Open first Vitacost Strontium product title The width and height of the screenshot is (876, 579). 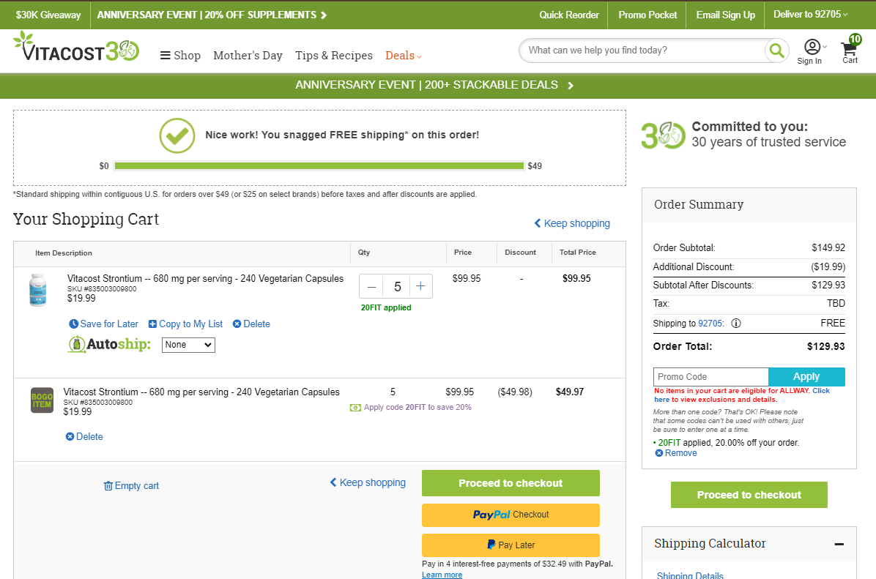pyautogui.click(x=205, y=278)
